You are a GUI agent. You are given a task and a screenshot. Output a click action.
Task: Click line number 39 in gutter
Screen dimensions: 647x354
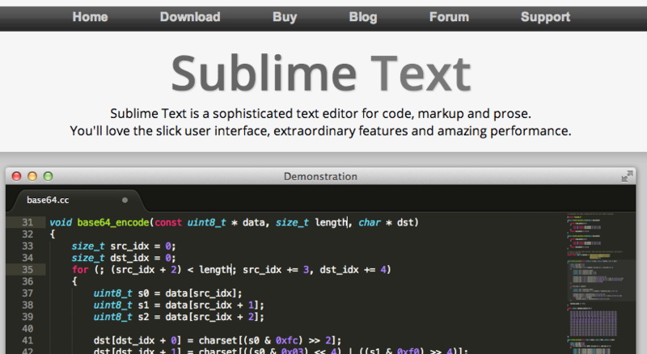click(x=27, y=317)
